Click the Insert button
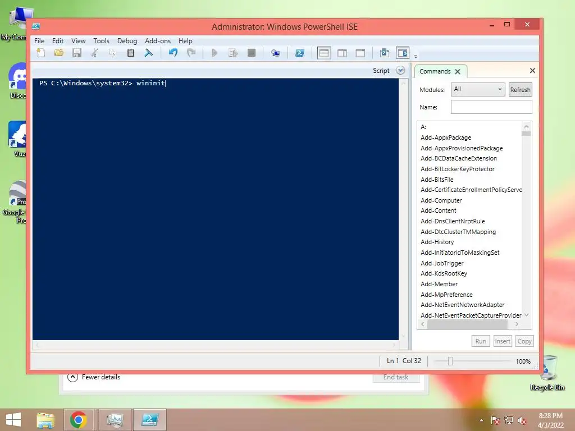This screenshot has height=431, width=575. coord(503,341)
